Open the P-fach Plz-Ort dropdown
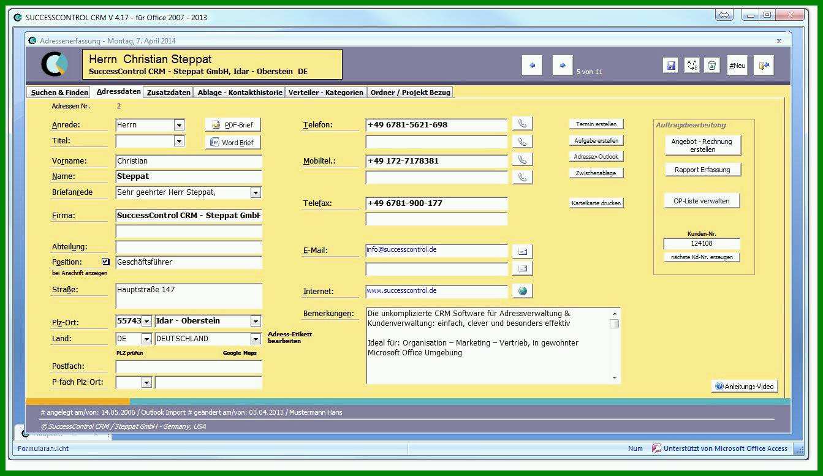The image size is (823, 476). (147, 382)
